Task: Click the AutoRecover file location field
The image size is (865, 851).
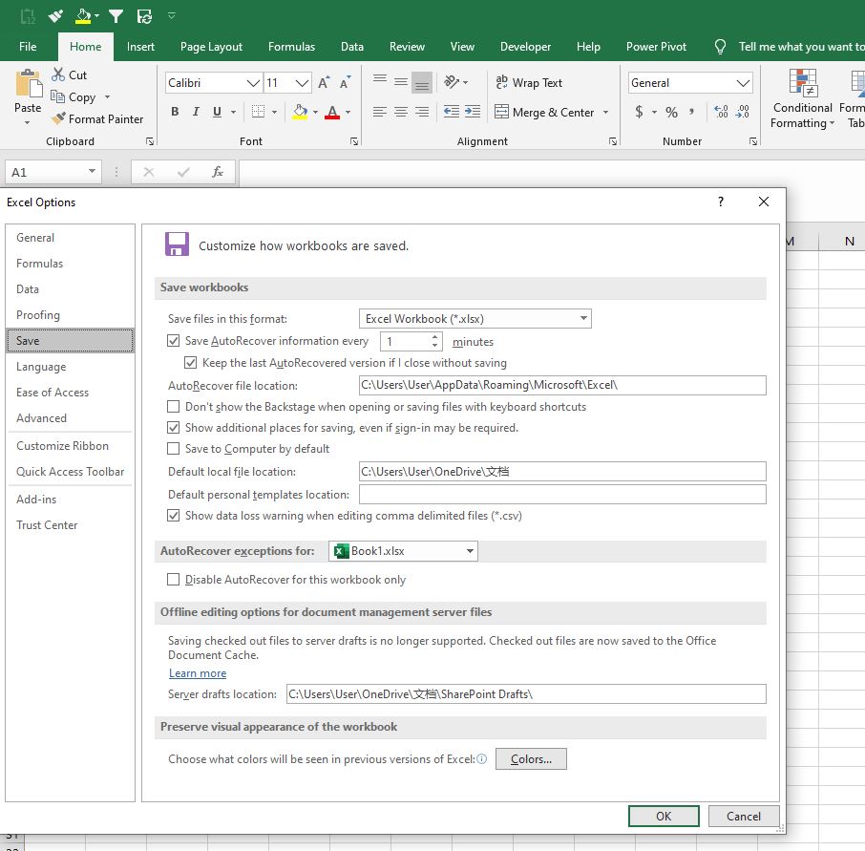Action: (x=562, y=386)
